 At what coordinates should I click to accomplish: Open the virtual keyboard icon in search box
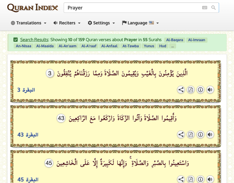(205, 8)
